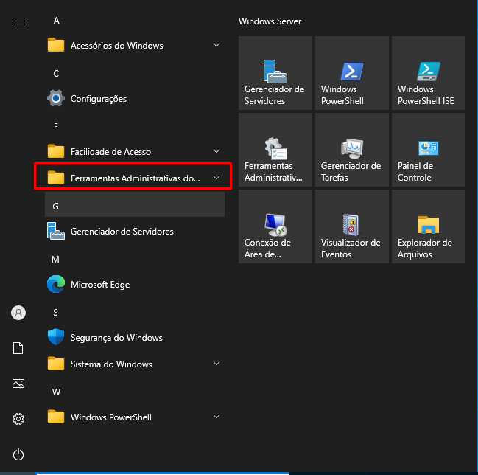Click the Sistema do Windows label

coord(111,364)
